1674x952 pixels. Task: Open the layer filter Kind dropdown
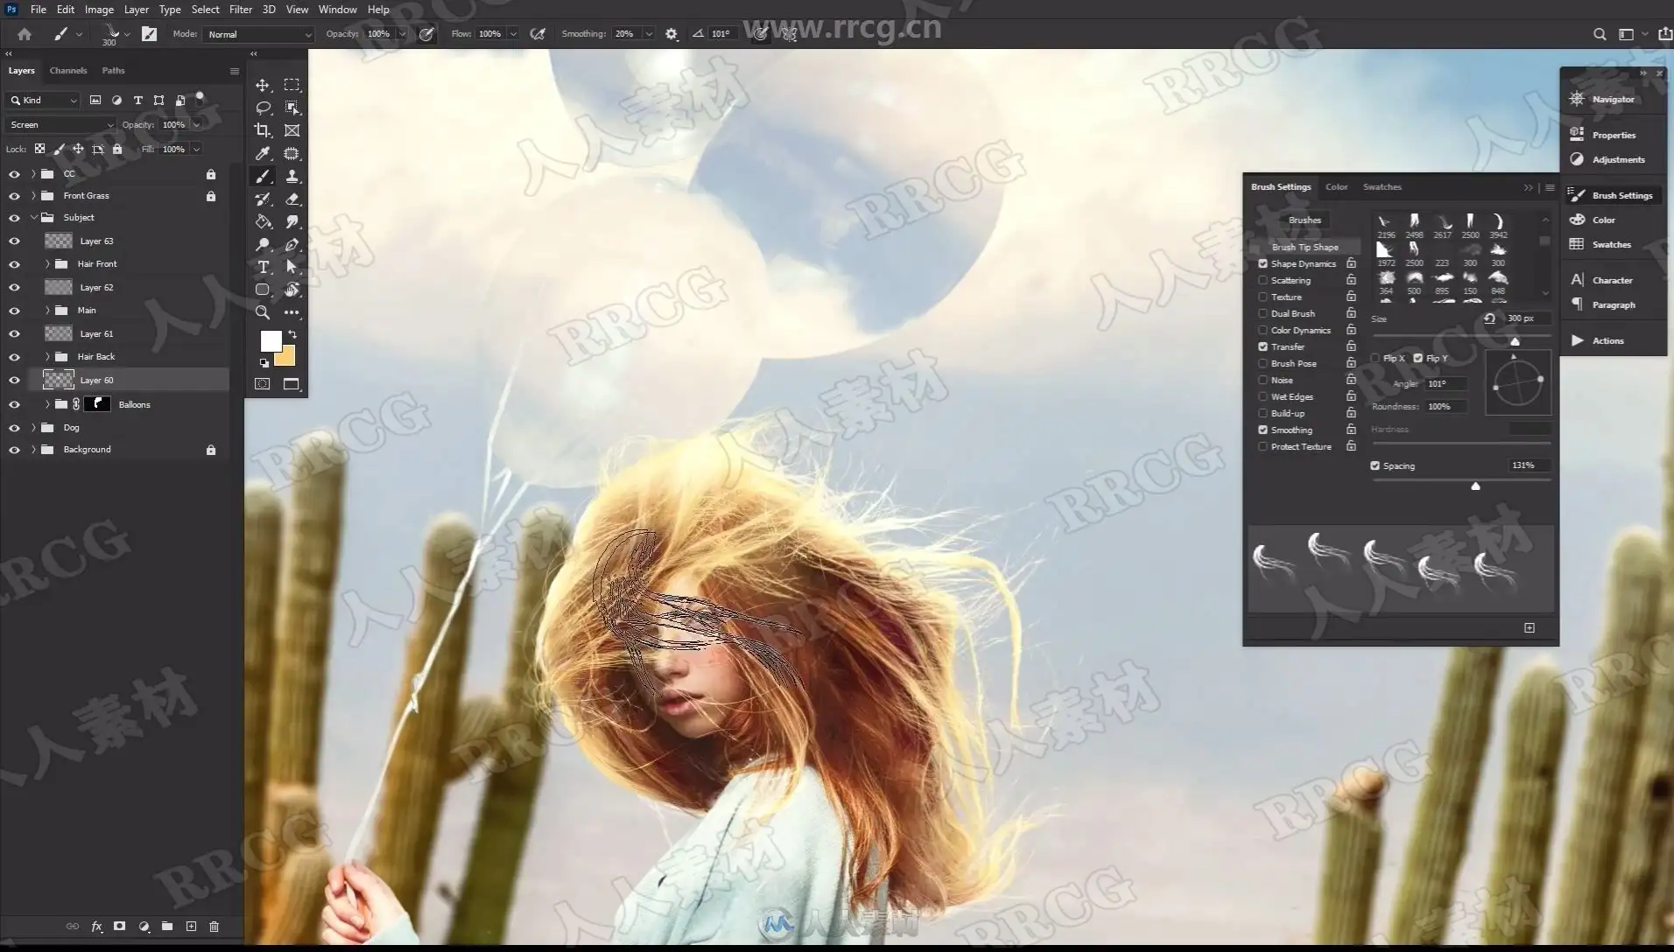(43, 100)
